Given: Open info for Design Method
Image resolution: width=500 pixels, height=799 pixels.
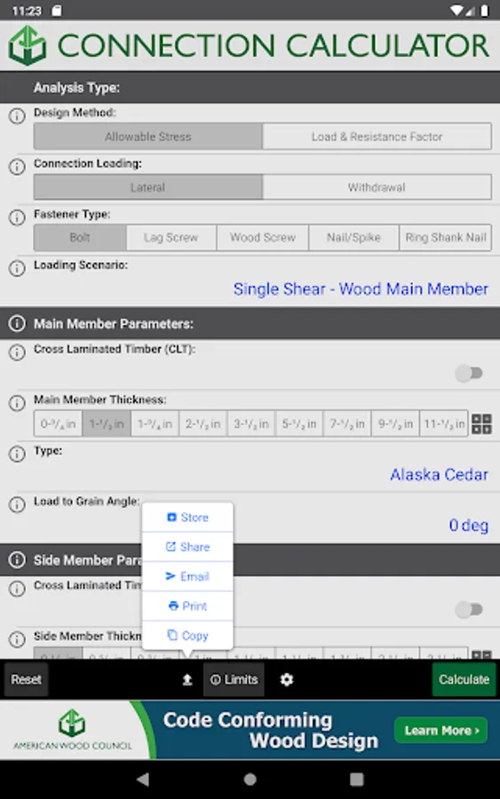Looking at the screenshot, I should point(17,116).
